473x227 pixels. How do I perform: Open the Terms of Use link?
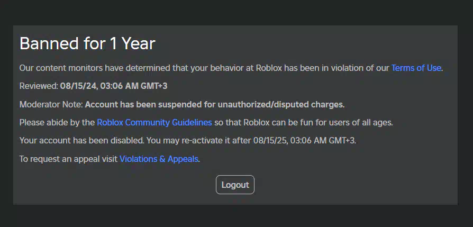coord(416,68)
